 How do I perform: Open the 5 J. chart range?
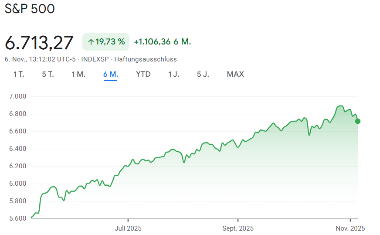203,74
